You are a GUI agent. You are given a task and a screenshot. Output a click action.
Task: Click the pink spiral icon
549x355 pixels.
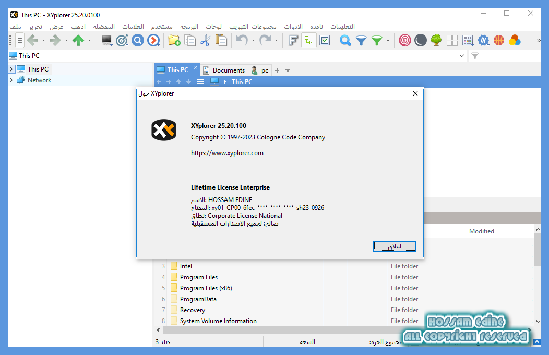[x=405, y=40]
